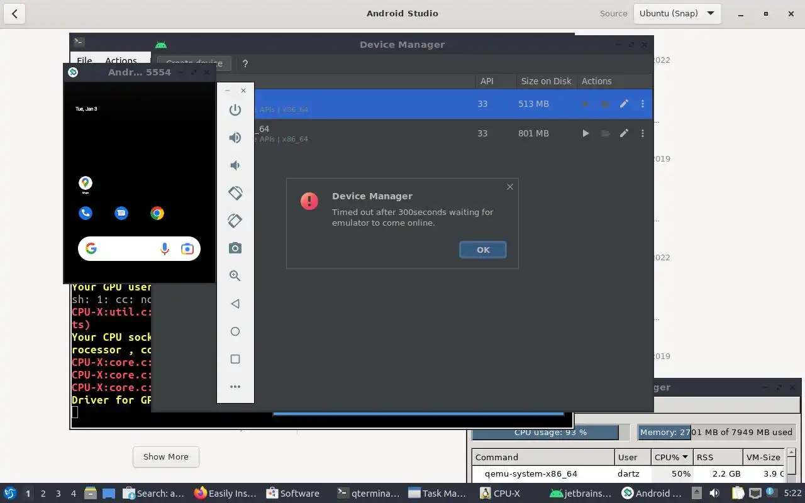Open the File menu in the terminal window
This screenshot has width=805, height=503.
(84, 61)
